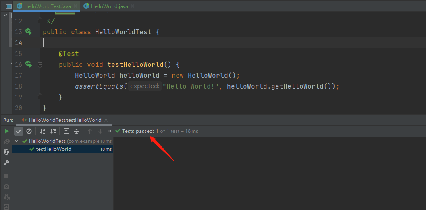Viewport: 426px width, 210px height.
Task: Click Rerun Failed Tests icon
Action: 6,142
